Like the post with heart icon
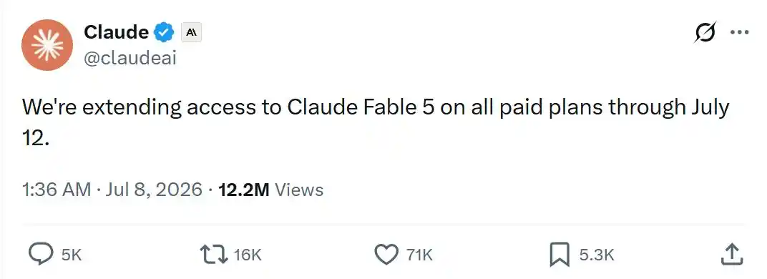767x279 pixels. 387,255
